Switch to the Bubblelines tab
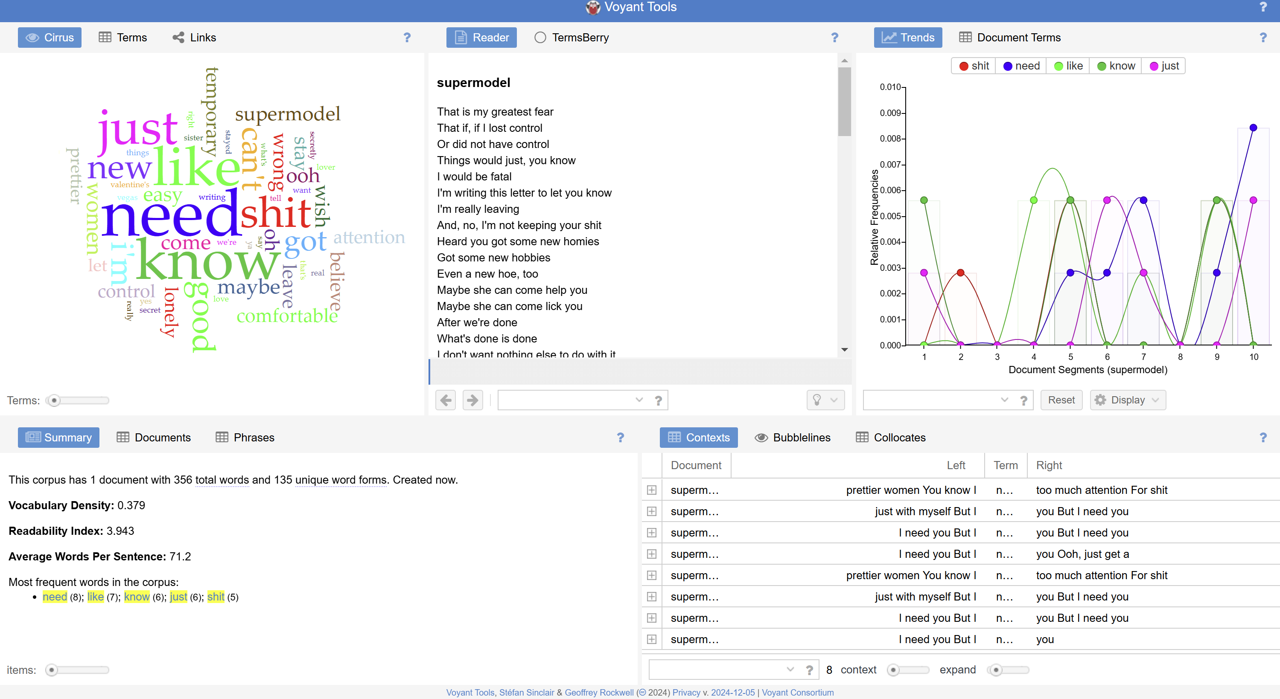Image resolution: width=1280 pixels, height=699 pixels. (793, 438)
